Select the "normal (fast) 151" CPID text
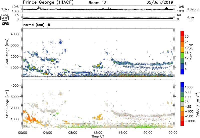This screenshot has width=200, height=138. (x=37, y=25)
